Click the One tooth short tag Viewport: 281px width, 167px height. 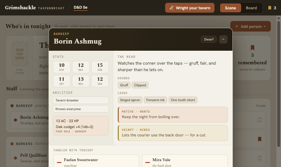click(x=183, y=100)
